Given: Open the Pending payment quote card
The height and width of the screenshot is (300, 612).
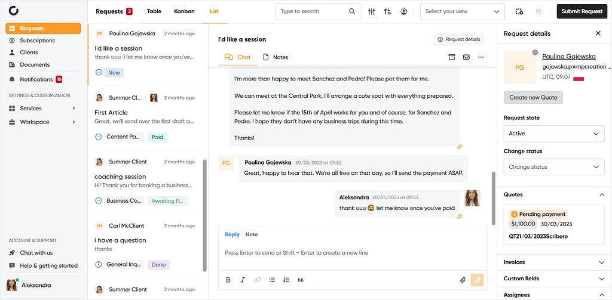Looking at the screenshot, I should (554, 225).
